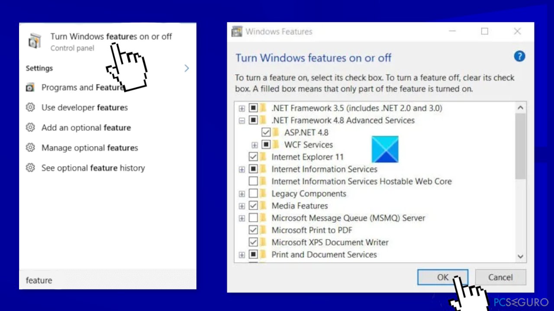Viewport: 554px width, 311px height.
Task: Click the features list scrollbar thumb
Action: [521, 146]
